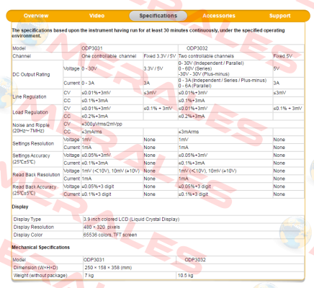Select the Specifications tab
Screen dimensions: 314x288
(158, 16)
